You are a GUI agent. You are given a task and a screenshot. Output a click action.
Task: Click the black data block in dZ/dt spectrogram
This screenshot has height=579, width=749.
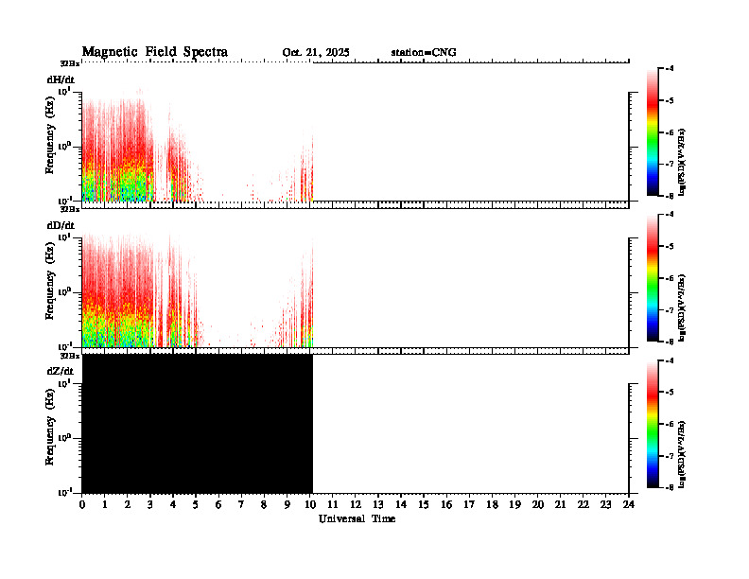[198, 424]
